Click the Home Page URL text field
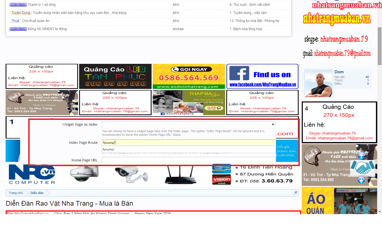The image size is (382, 228). click(x=188, y=160)
